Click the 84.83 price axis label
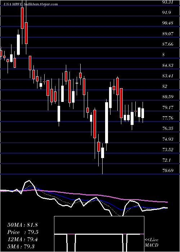 (x=168, y=65)
